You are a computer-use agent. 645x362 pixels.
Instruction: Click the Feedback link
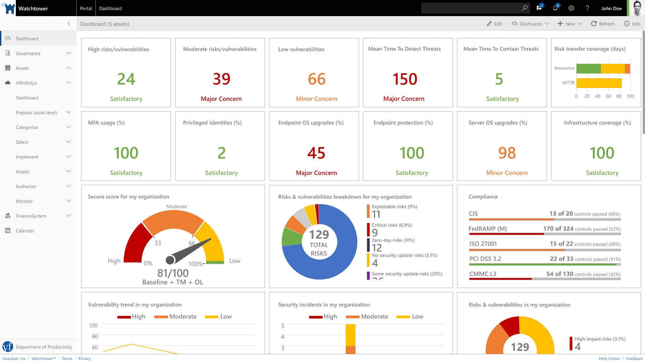pyautogui.click(x=634, y=359)
